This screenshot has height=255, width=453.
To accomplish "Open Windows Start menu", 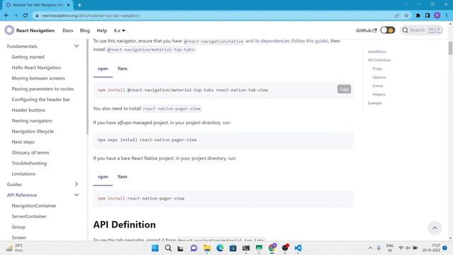I will (x=155, y=248).
